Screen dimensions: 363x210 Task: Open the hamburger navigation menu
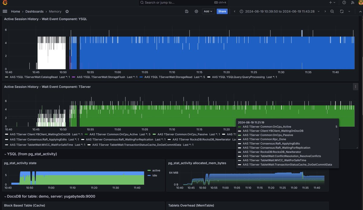5,11
